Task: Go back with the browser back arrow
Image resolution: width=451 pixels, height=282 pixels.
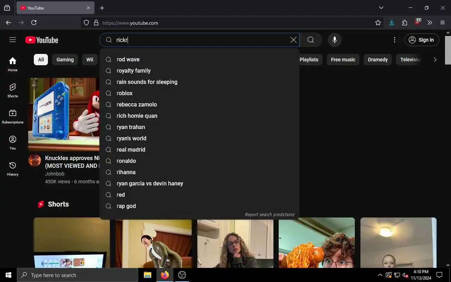Action: pos(8,23)
